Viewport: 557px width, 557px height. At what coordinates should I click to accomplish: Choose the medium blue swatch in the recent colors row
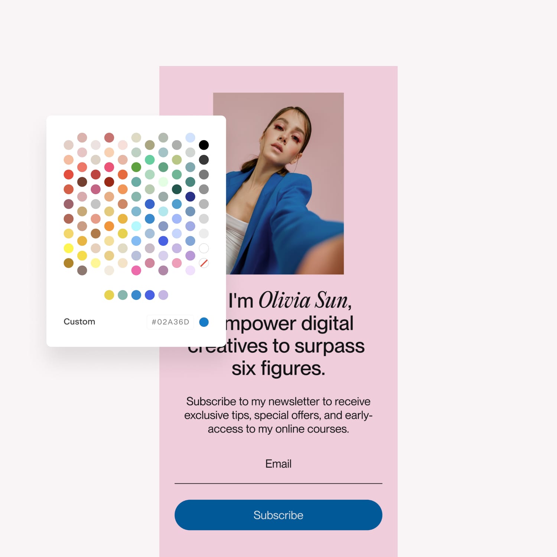point(136,295)
